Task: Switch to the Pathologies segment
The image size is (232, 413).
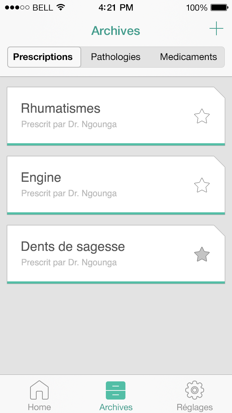Action: (x=116, y=57)
